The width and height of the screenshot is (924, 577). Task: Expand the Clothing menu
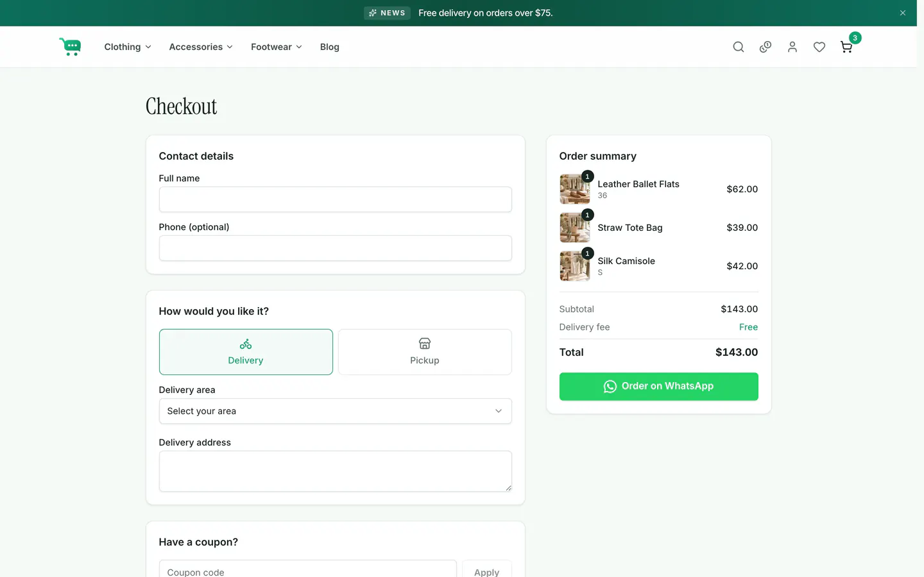click(x=128, y=47)
